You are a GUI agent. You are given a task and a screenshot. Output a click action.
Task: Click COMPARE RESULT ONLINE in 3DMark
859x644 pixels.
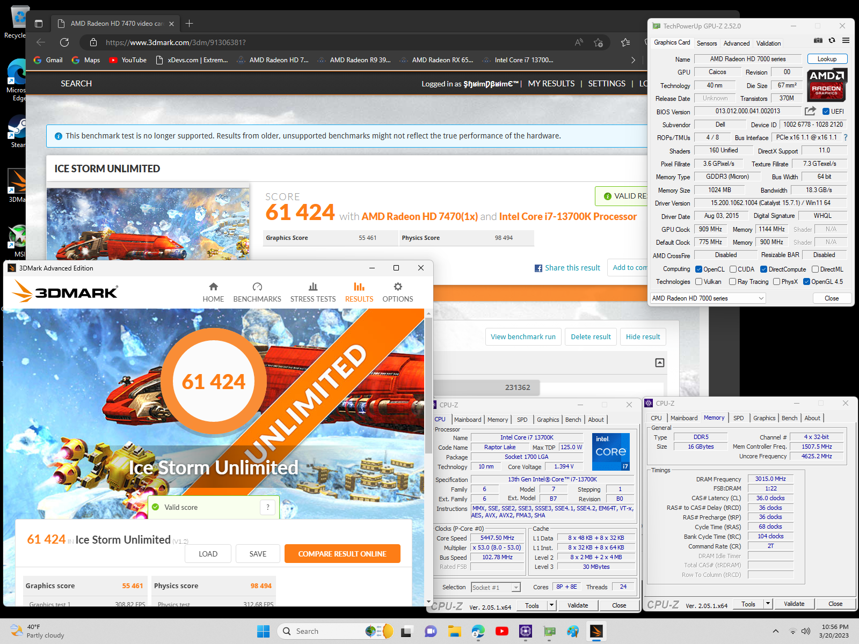[x=343, y=554]
